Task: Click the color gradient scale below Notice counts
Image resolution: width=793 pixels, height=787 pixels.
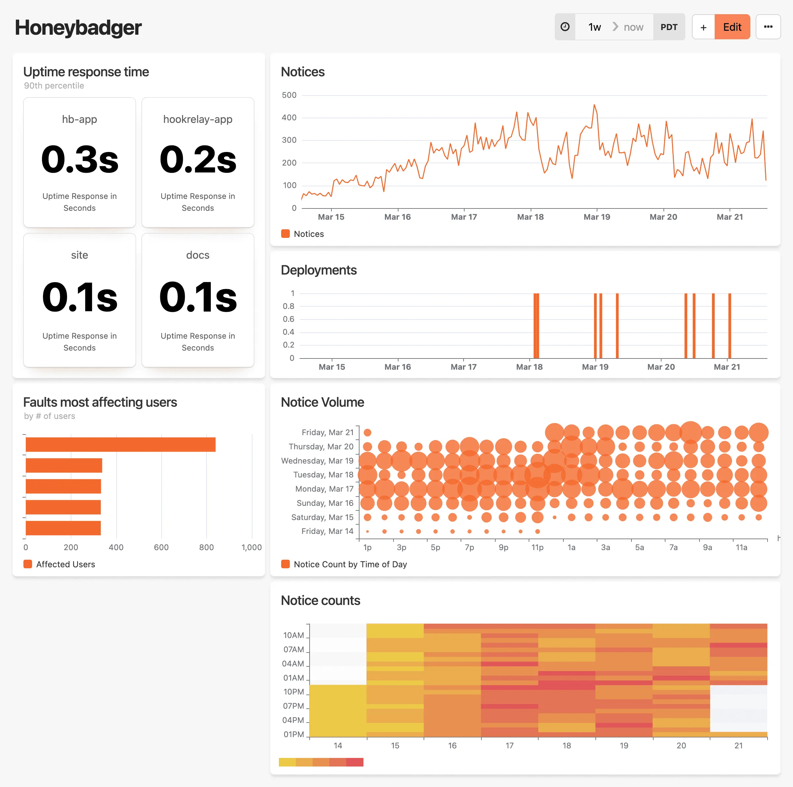Action: 321,762
